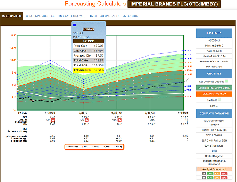This screenshot has width=237, height=182.
Task: Toggle the Other legend entry
Action: click(x=106, y=147)
